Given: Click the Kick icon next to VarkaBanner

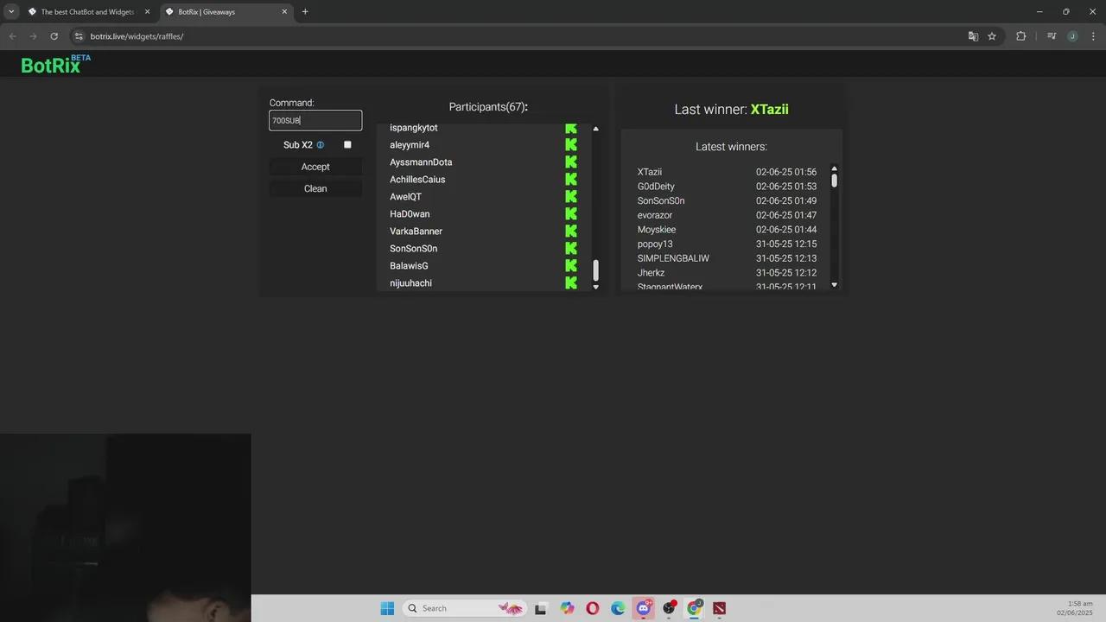Looking at the screenshot, I should tap(571, 232).
